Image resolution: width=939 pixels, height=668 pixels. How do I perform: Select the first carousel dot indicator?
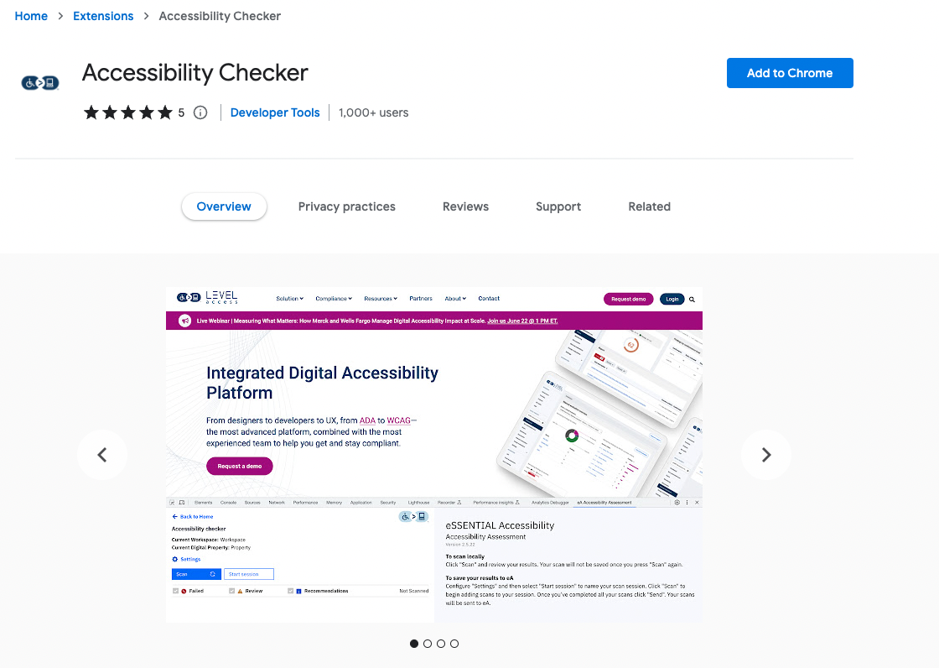[x=414, y=644]
